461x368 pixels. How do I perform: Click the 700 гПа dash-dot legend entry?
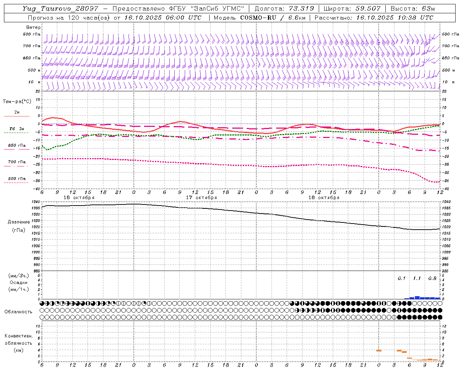(17, 164)
